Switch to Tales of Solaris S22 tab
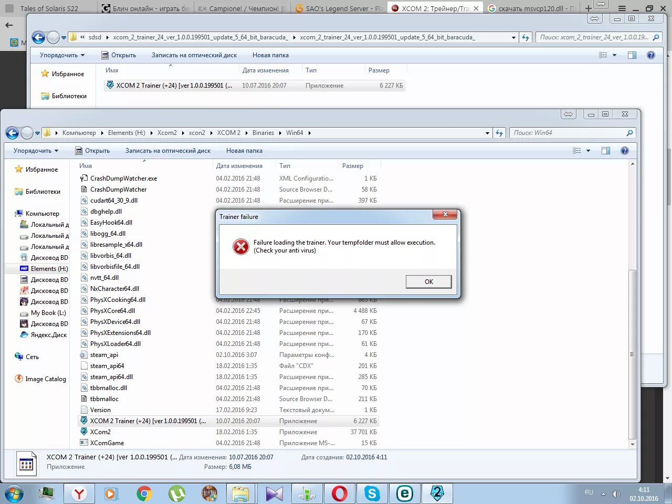This screenshot has width=672, height=504. (48, 8)
